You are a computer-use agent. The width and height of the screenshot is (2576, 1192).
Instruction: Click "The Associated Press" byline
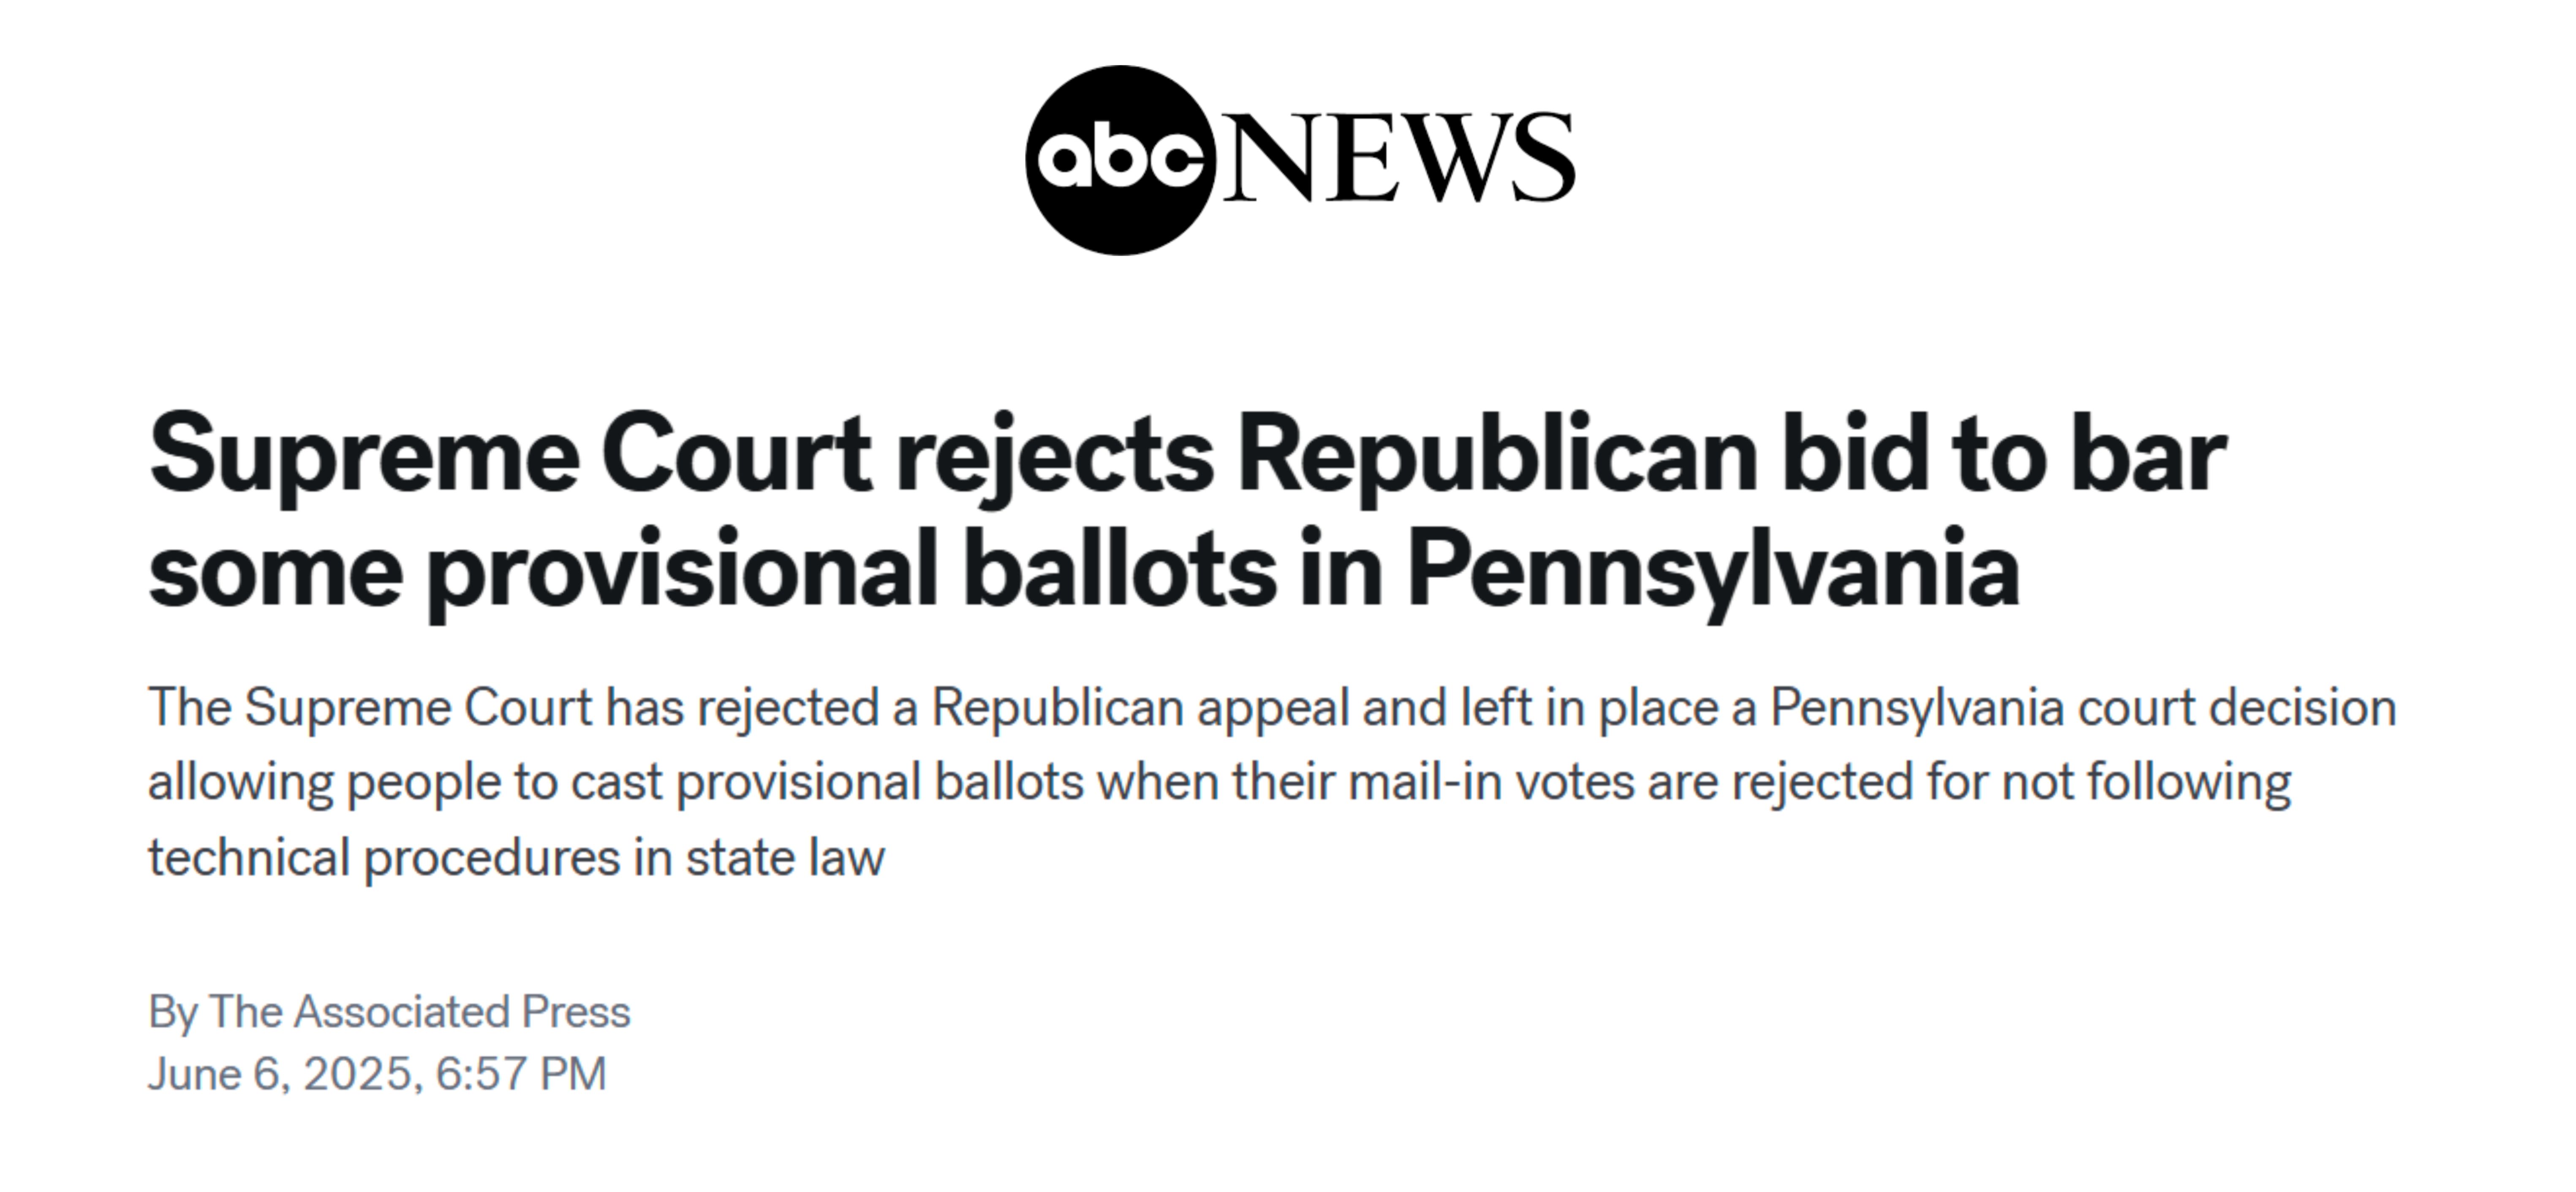pos(419,1011)
